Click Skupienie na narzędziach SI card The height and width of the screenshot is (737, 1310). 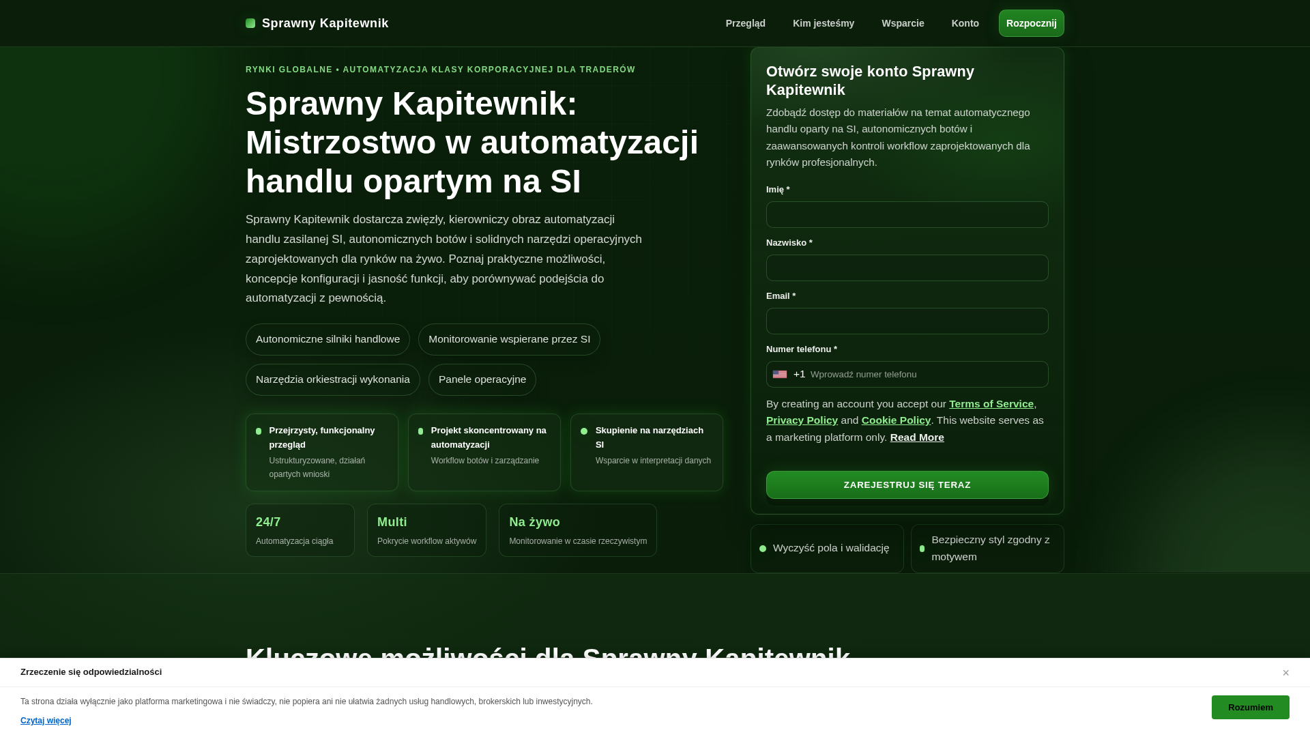(646, 452)
